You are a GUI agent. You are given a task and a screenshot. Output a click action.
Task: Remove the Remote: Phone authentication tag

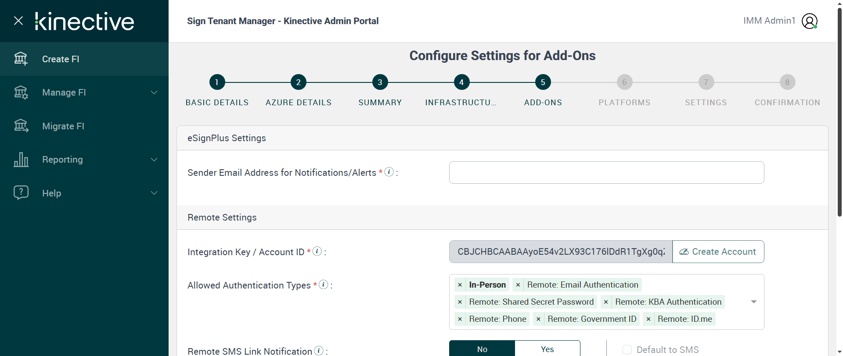pyautogui.click(x=460, y=319)
